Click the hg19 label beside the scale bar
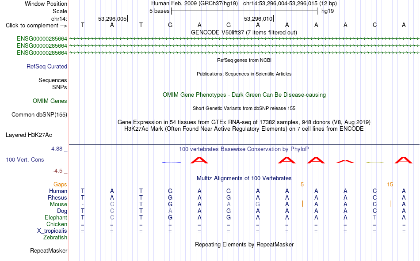The height and width of the screenshot is (261, 420). [328, 11]
